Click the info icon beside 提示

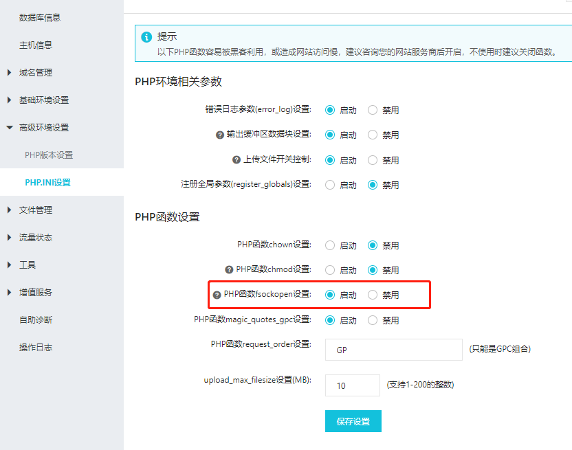146,37
